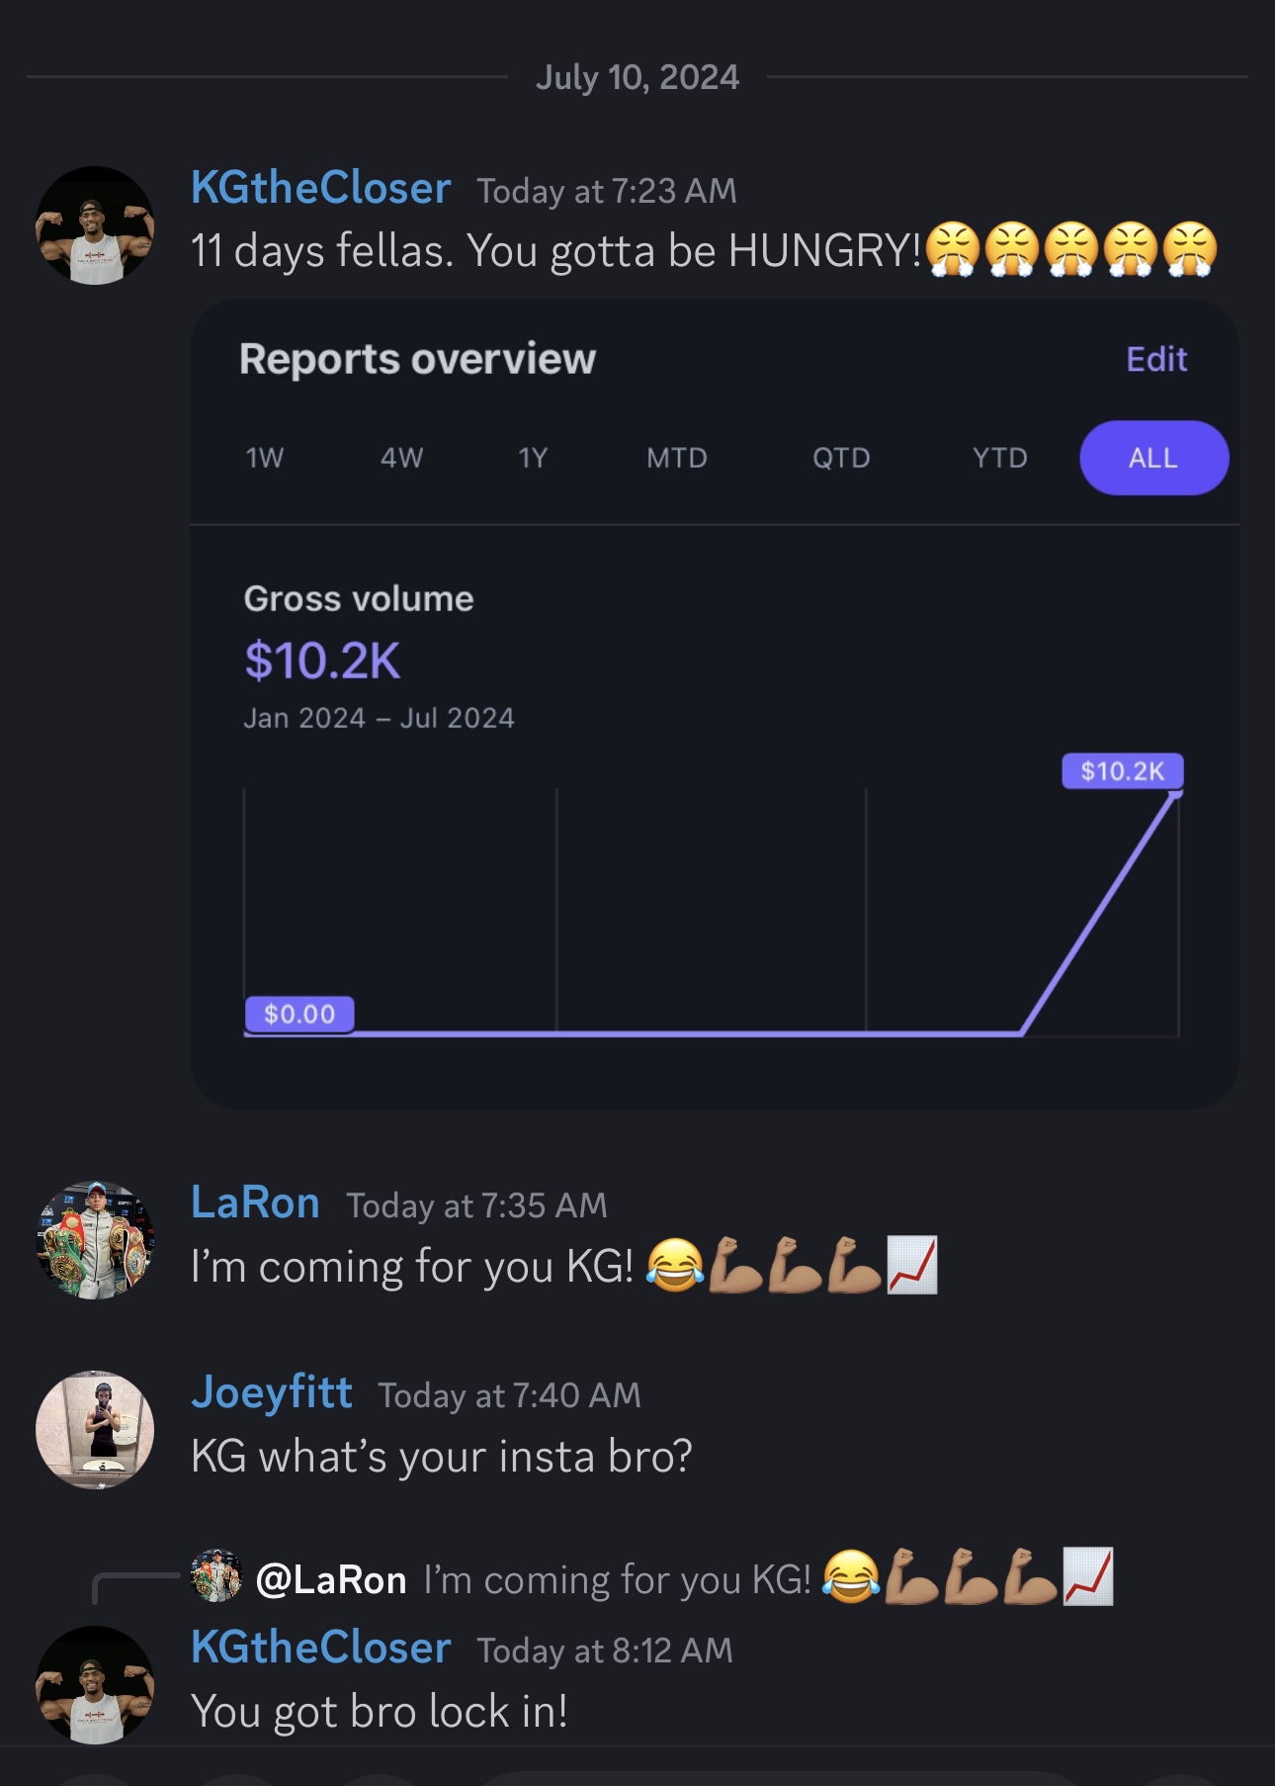The image size is (1275, 1786).
Task: Select the 1W time range
Action: click(x=265, y=458)
